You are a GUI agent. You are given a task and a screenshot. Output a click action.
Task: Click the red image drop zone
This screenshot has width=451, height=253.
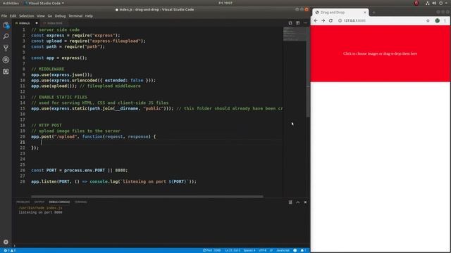click(x=380, y=53)
